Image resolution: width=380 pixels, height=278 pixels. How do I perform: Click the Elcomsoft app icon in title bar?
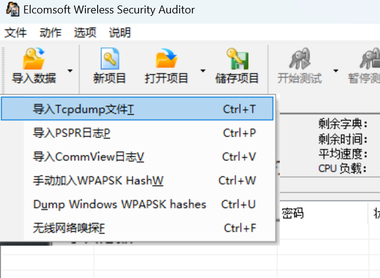point(13,9)
